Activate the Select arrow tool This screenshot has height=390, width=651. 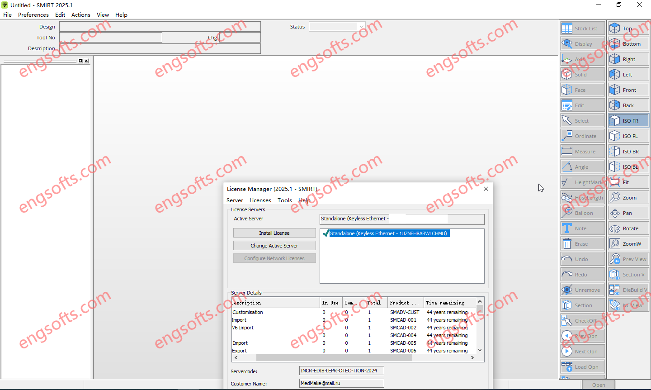(582, 121)
